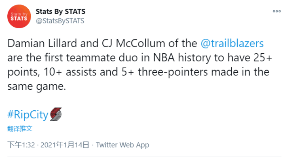
Task: Click 翻译推文 to translate the tweet
Action: tap(20, 129)
